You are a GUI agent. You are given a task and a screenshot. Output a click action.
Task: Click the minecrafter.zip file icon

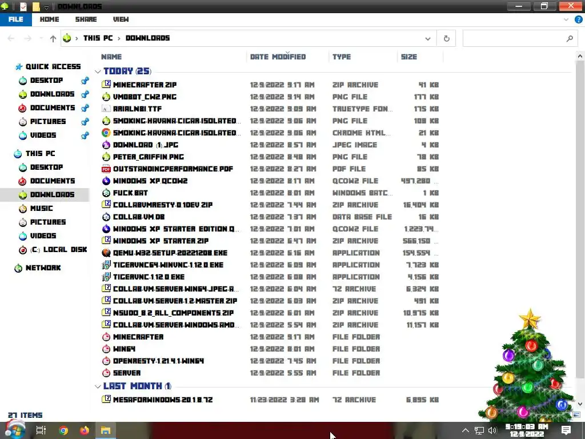[x=106, y=85]
